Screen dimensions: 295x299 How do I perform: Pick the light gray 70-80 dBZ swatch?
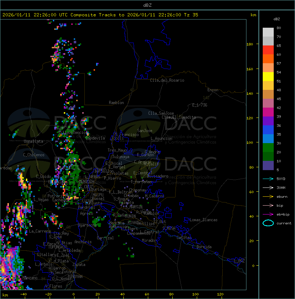[268, 32]
